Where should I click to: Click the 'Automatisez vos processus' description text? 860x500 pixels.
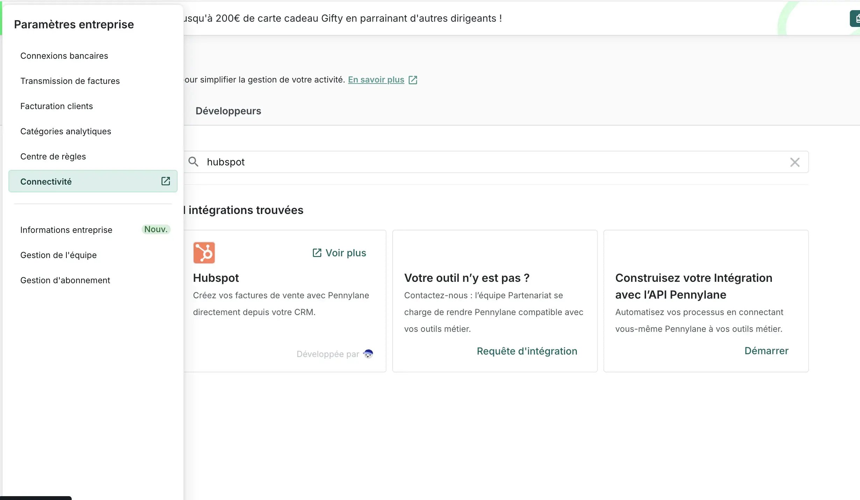pyautogui.click(x=699, y=320)
